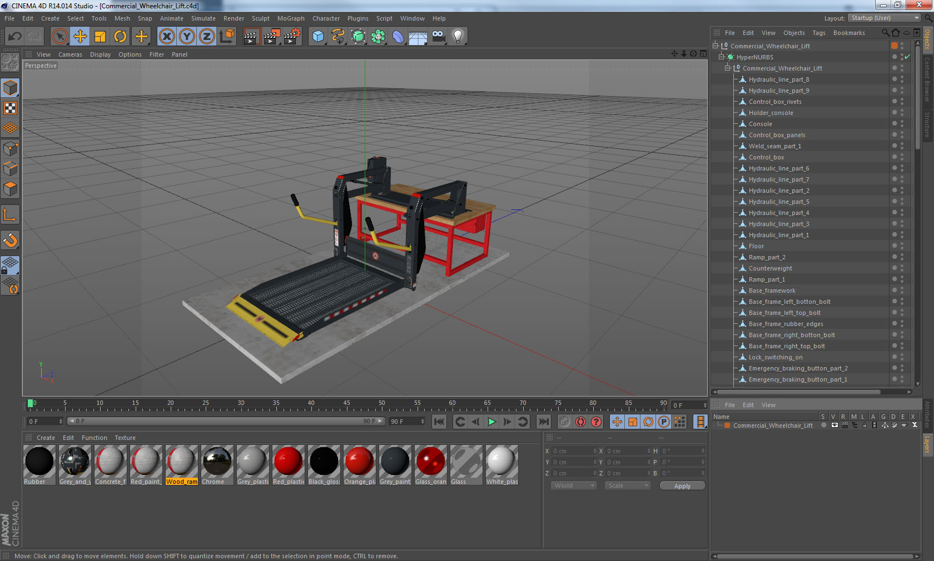Viewport: 934px width, 561px height.
Task: Click the Undo arrow icon
Action: point(15,37)
